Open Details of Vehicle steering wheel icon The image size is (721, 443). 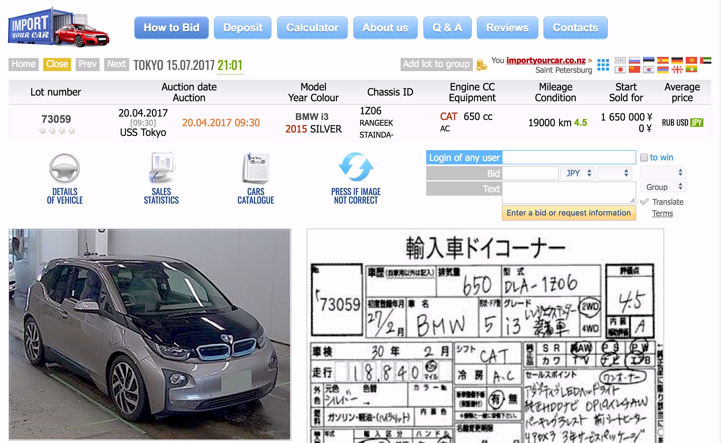[x=65, y=168]
